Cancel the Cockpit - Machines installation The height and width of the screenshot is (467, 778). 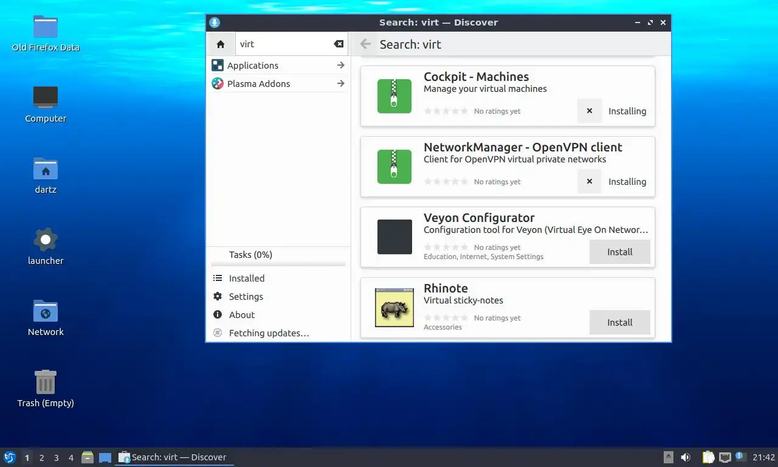tap(590, 111)
